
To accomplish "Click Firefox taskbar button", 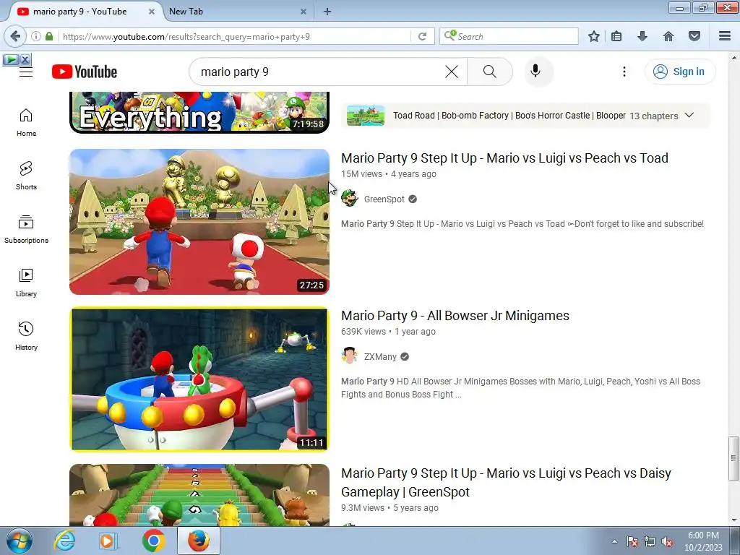I will tap(199, 541).
